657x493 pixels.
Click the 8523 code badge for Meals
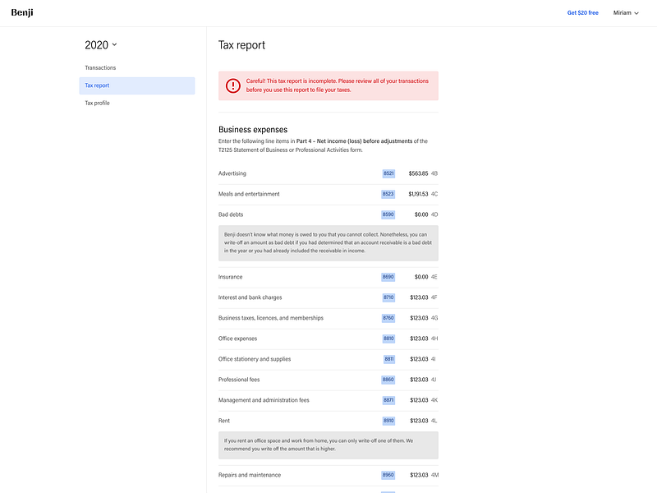coord(388,194)
